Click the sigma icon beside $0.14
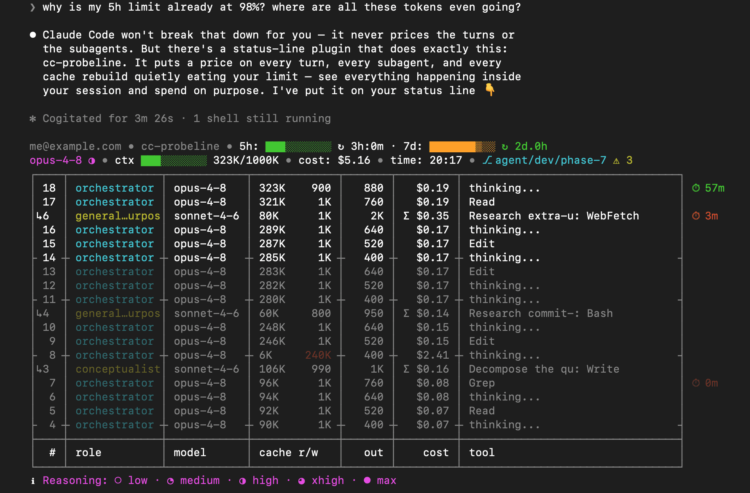This screenshot has height=493, width=750. (x=406, y=313)
